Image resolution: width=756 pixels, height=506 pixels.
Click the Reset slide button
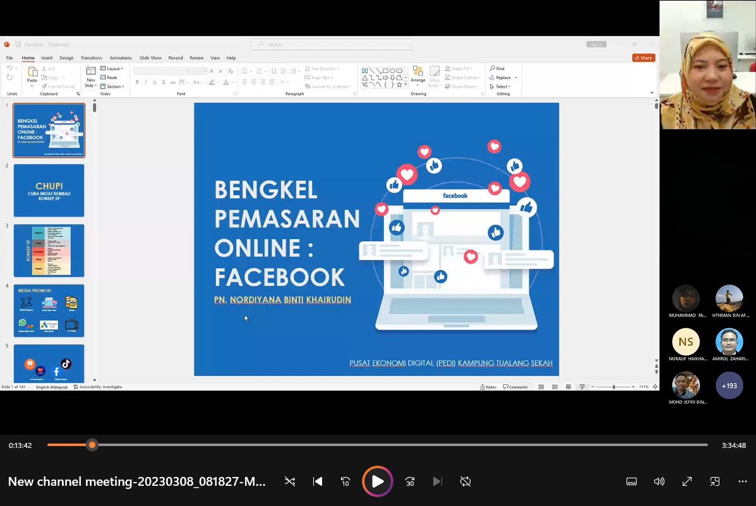click(x=109, y=78)
